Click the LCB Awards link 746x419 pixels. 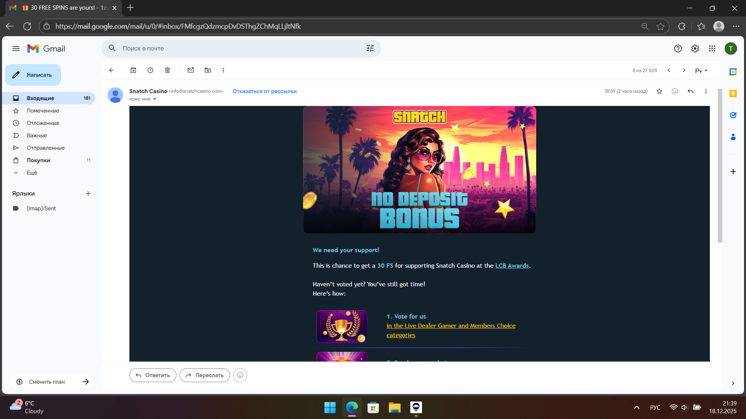pyautogui.click(x=512, y=266)
